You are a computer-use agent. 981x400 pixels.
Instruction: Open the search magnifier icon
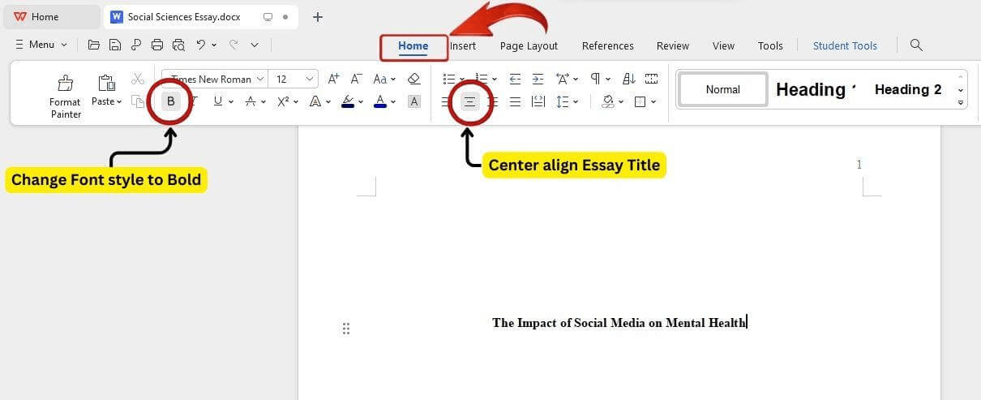[x=916, y=45]
